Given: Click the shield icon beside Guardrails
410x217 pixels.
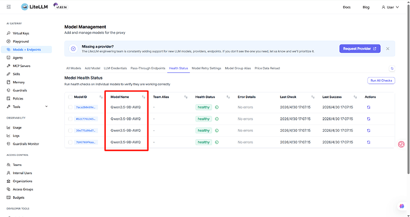Looking at the screenshot, I should coord(8,91).
